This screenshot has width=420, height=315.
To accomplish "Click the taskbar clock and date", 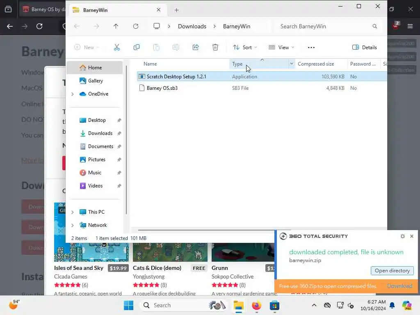I will click(x=373, y=305).
